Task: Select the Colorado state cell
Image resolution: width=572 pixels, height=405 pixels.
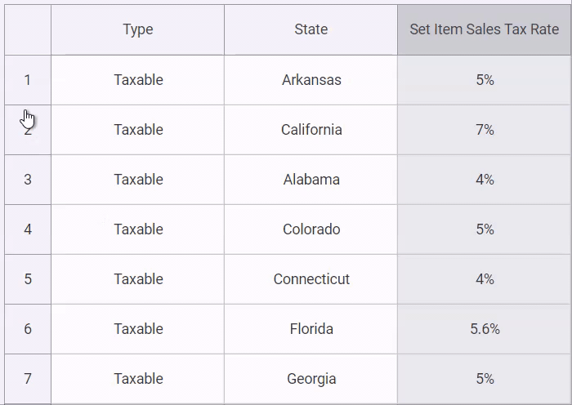Action: point(311,229)
